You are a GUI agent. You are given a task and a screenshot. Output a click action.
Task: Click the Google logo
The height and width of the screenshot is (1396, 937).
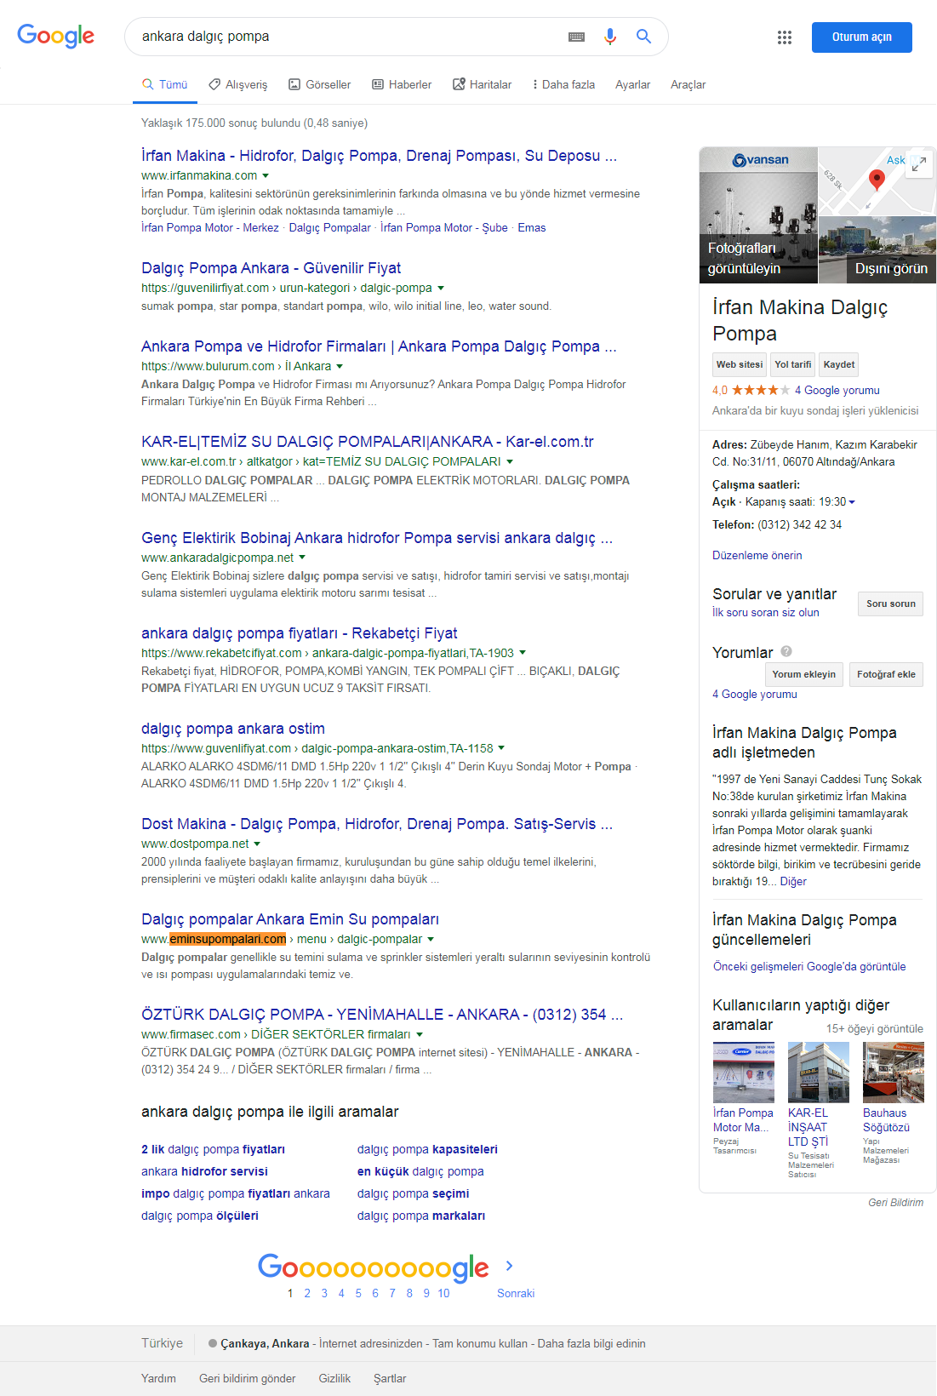coord(56,36)
